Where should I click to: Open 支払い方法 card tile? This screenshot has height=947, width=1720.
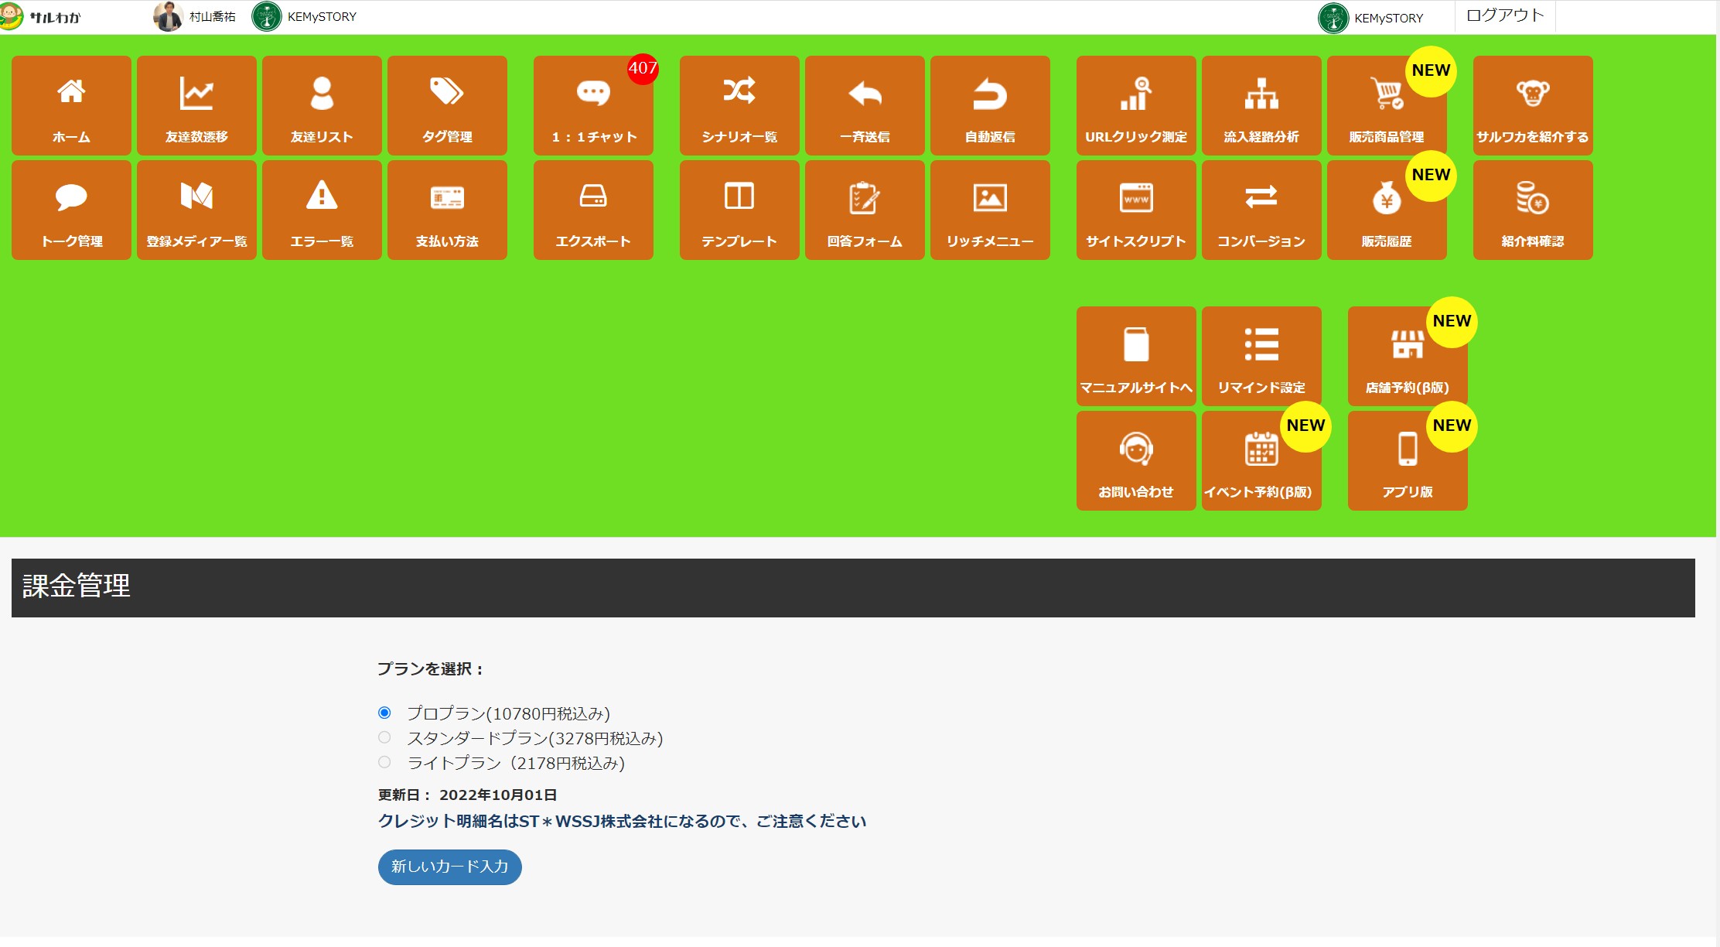tap(447, 210)
